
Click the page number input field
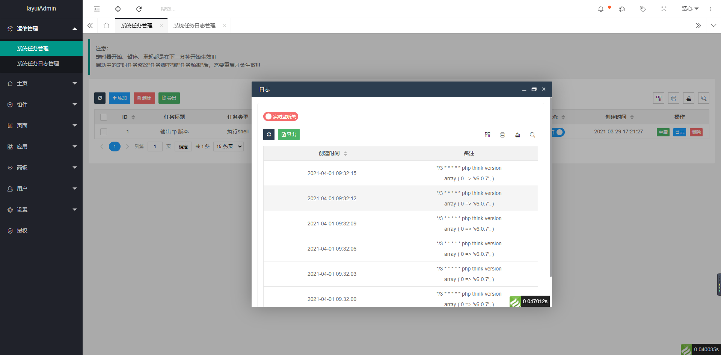tap(155, 147)
